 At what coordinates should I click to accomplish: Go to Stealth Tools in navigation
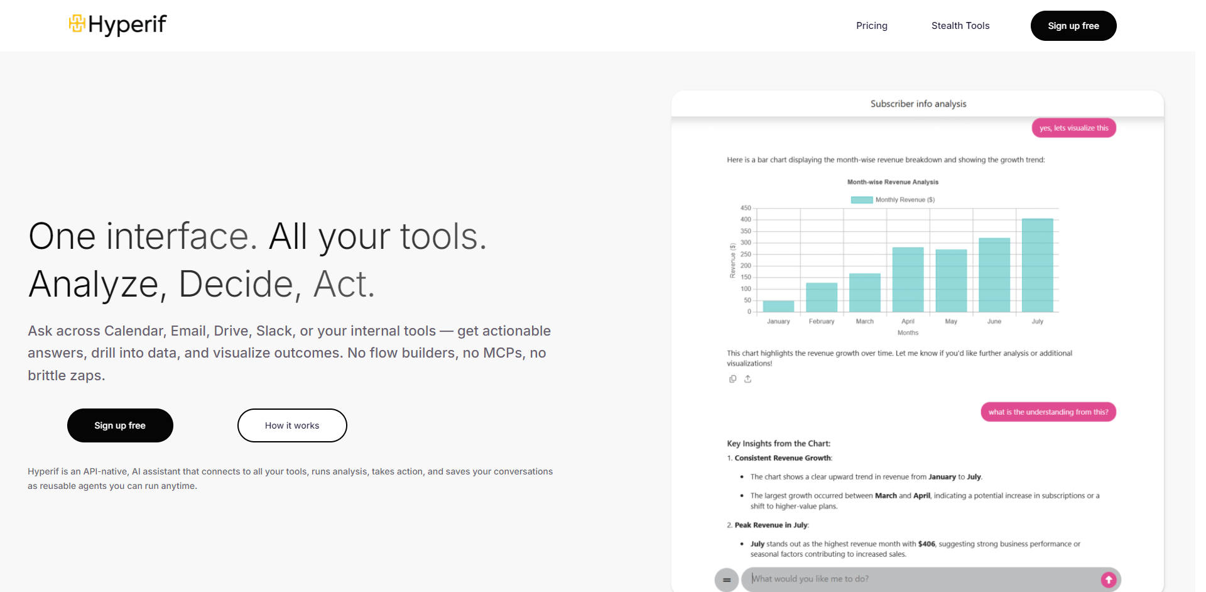(960, 26)
